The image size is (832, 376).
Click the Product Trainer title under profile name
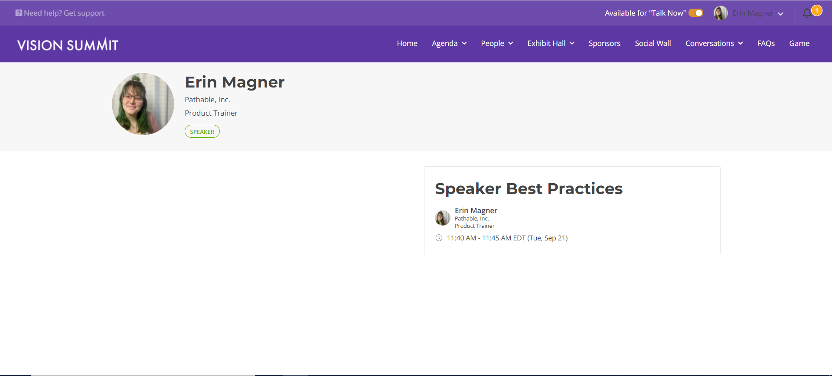click(211, 113)
